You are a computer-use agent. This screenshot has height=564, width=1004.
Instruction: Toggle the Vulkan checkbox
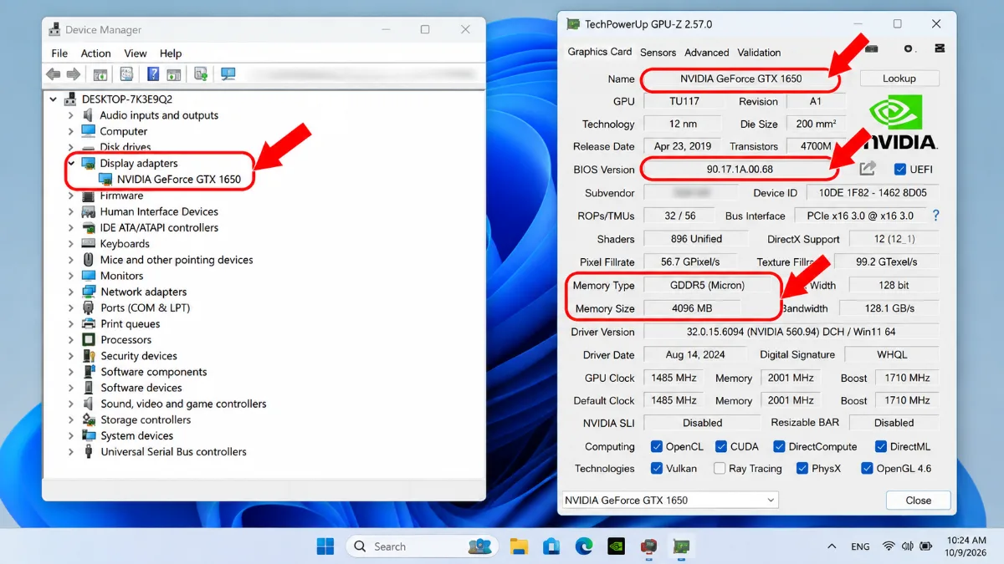[657, 469]
